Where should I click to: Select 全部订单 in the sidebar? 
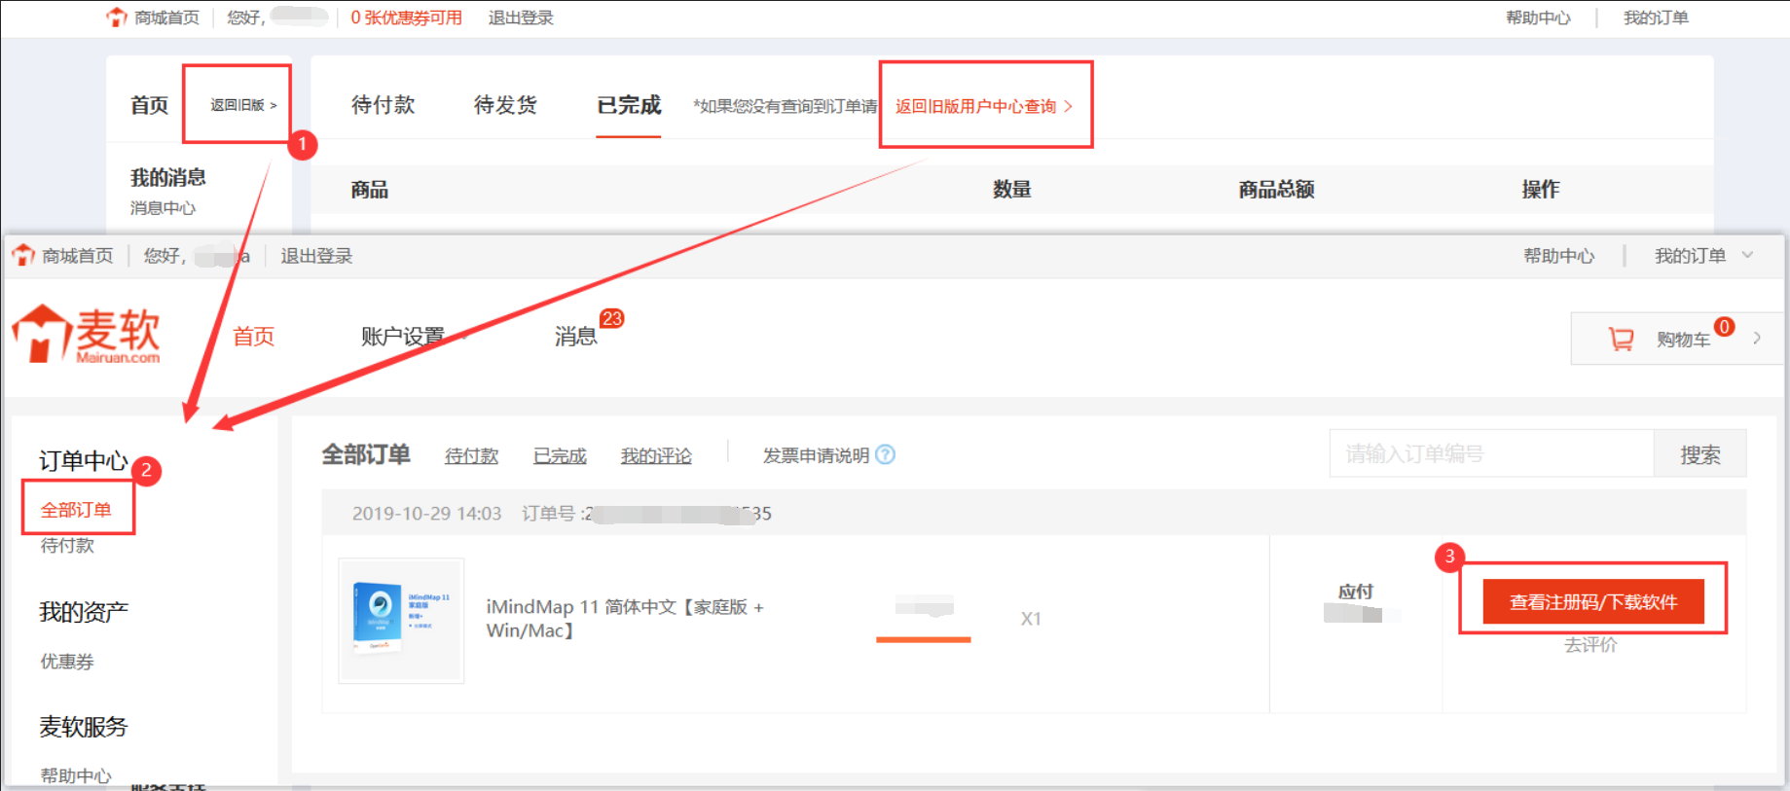coord(76,510)
